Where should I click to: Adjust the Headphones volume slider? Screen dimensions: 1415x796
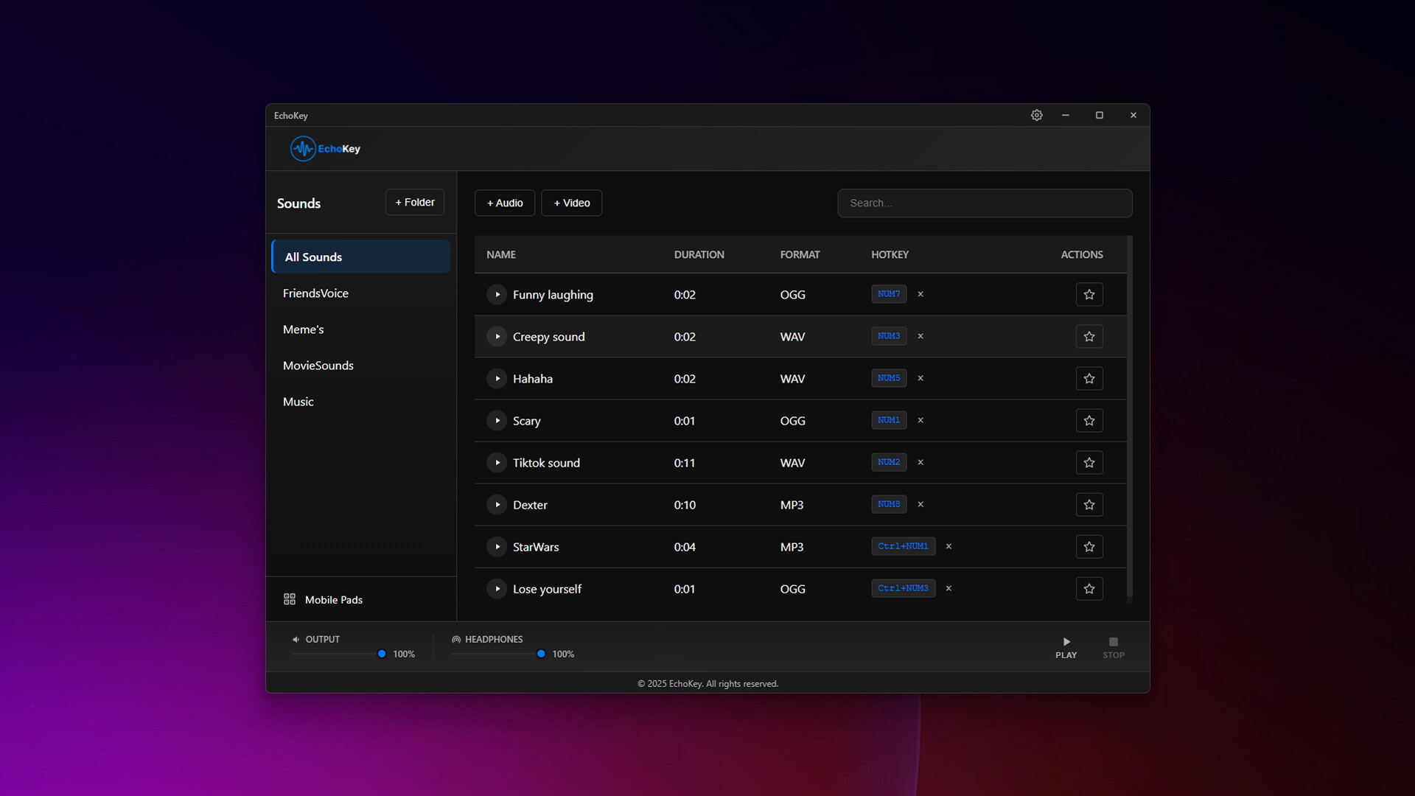[x=541, y=654]
